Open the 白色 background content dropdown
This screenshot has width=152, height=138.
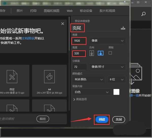click(91, 92)
